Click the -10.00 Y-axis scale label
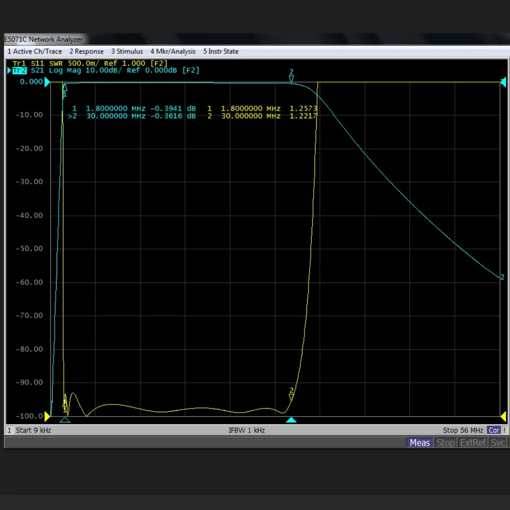Viewport: 510px width, 510px height. pyautogui.click(x=29, y=115)
